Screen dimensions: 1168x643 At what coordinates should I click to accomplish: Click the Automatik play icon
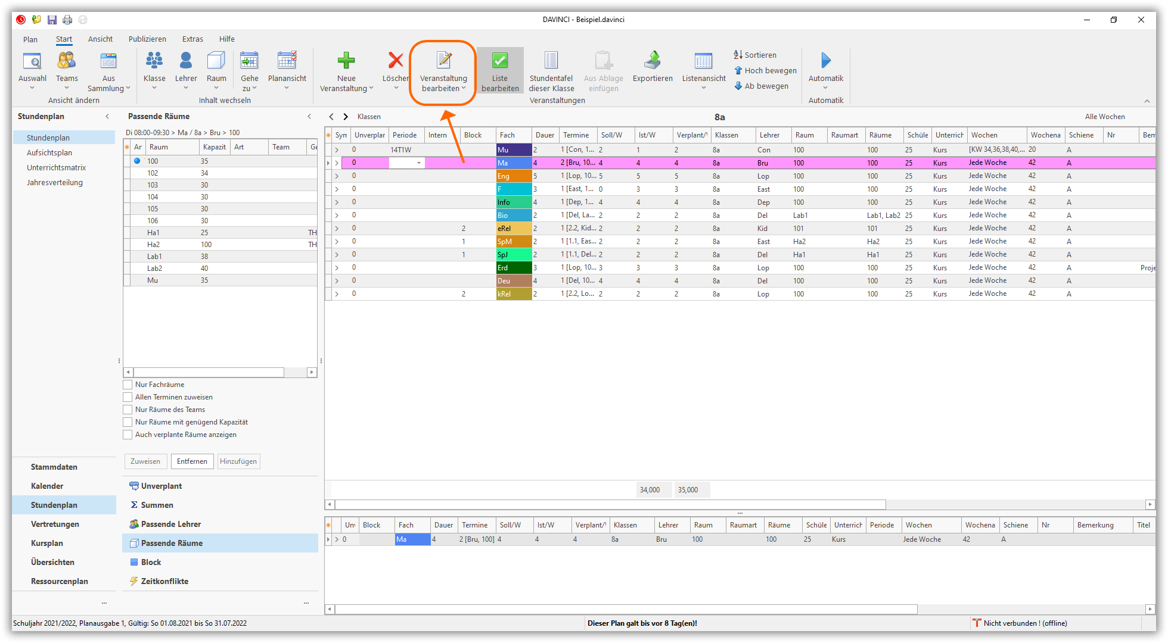[825, 60]
